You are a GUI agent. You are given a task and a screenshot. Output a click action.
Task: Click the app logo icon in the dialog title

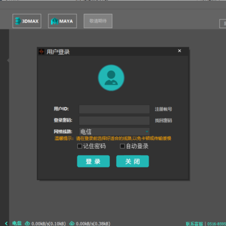[41, 51]
